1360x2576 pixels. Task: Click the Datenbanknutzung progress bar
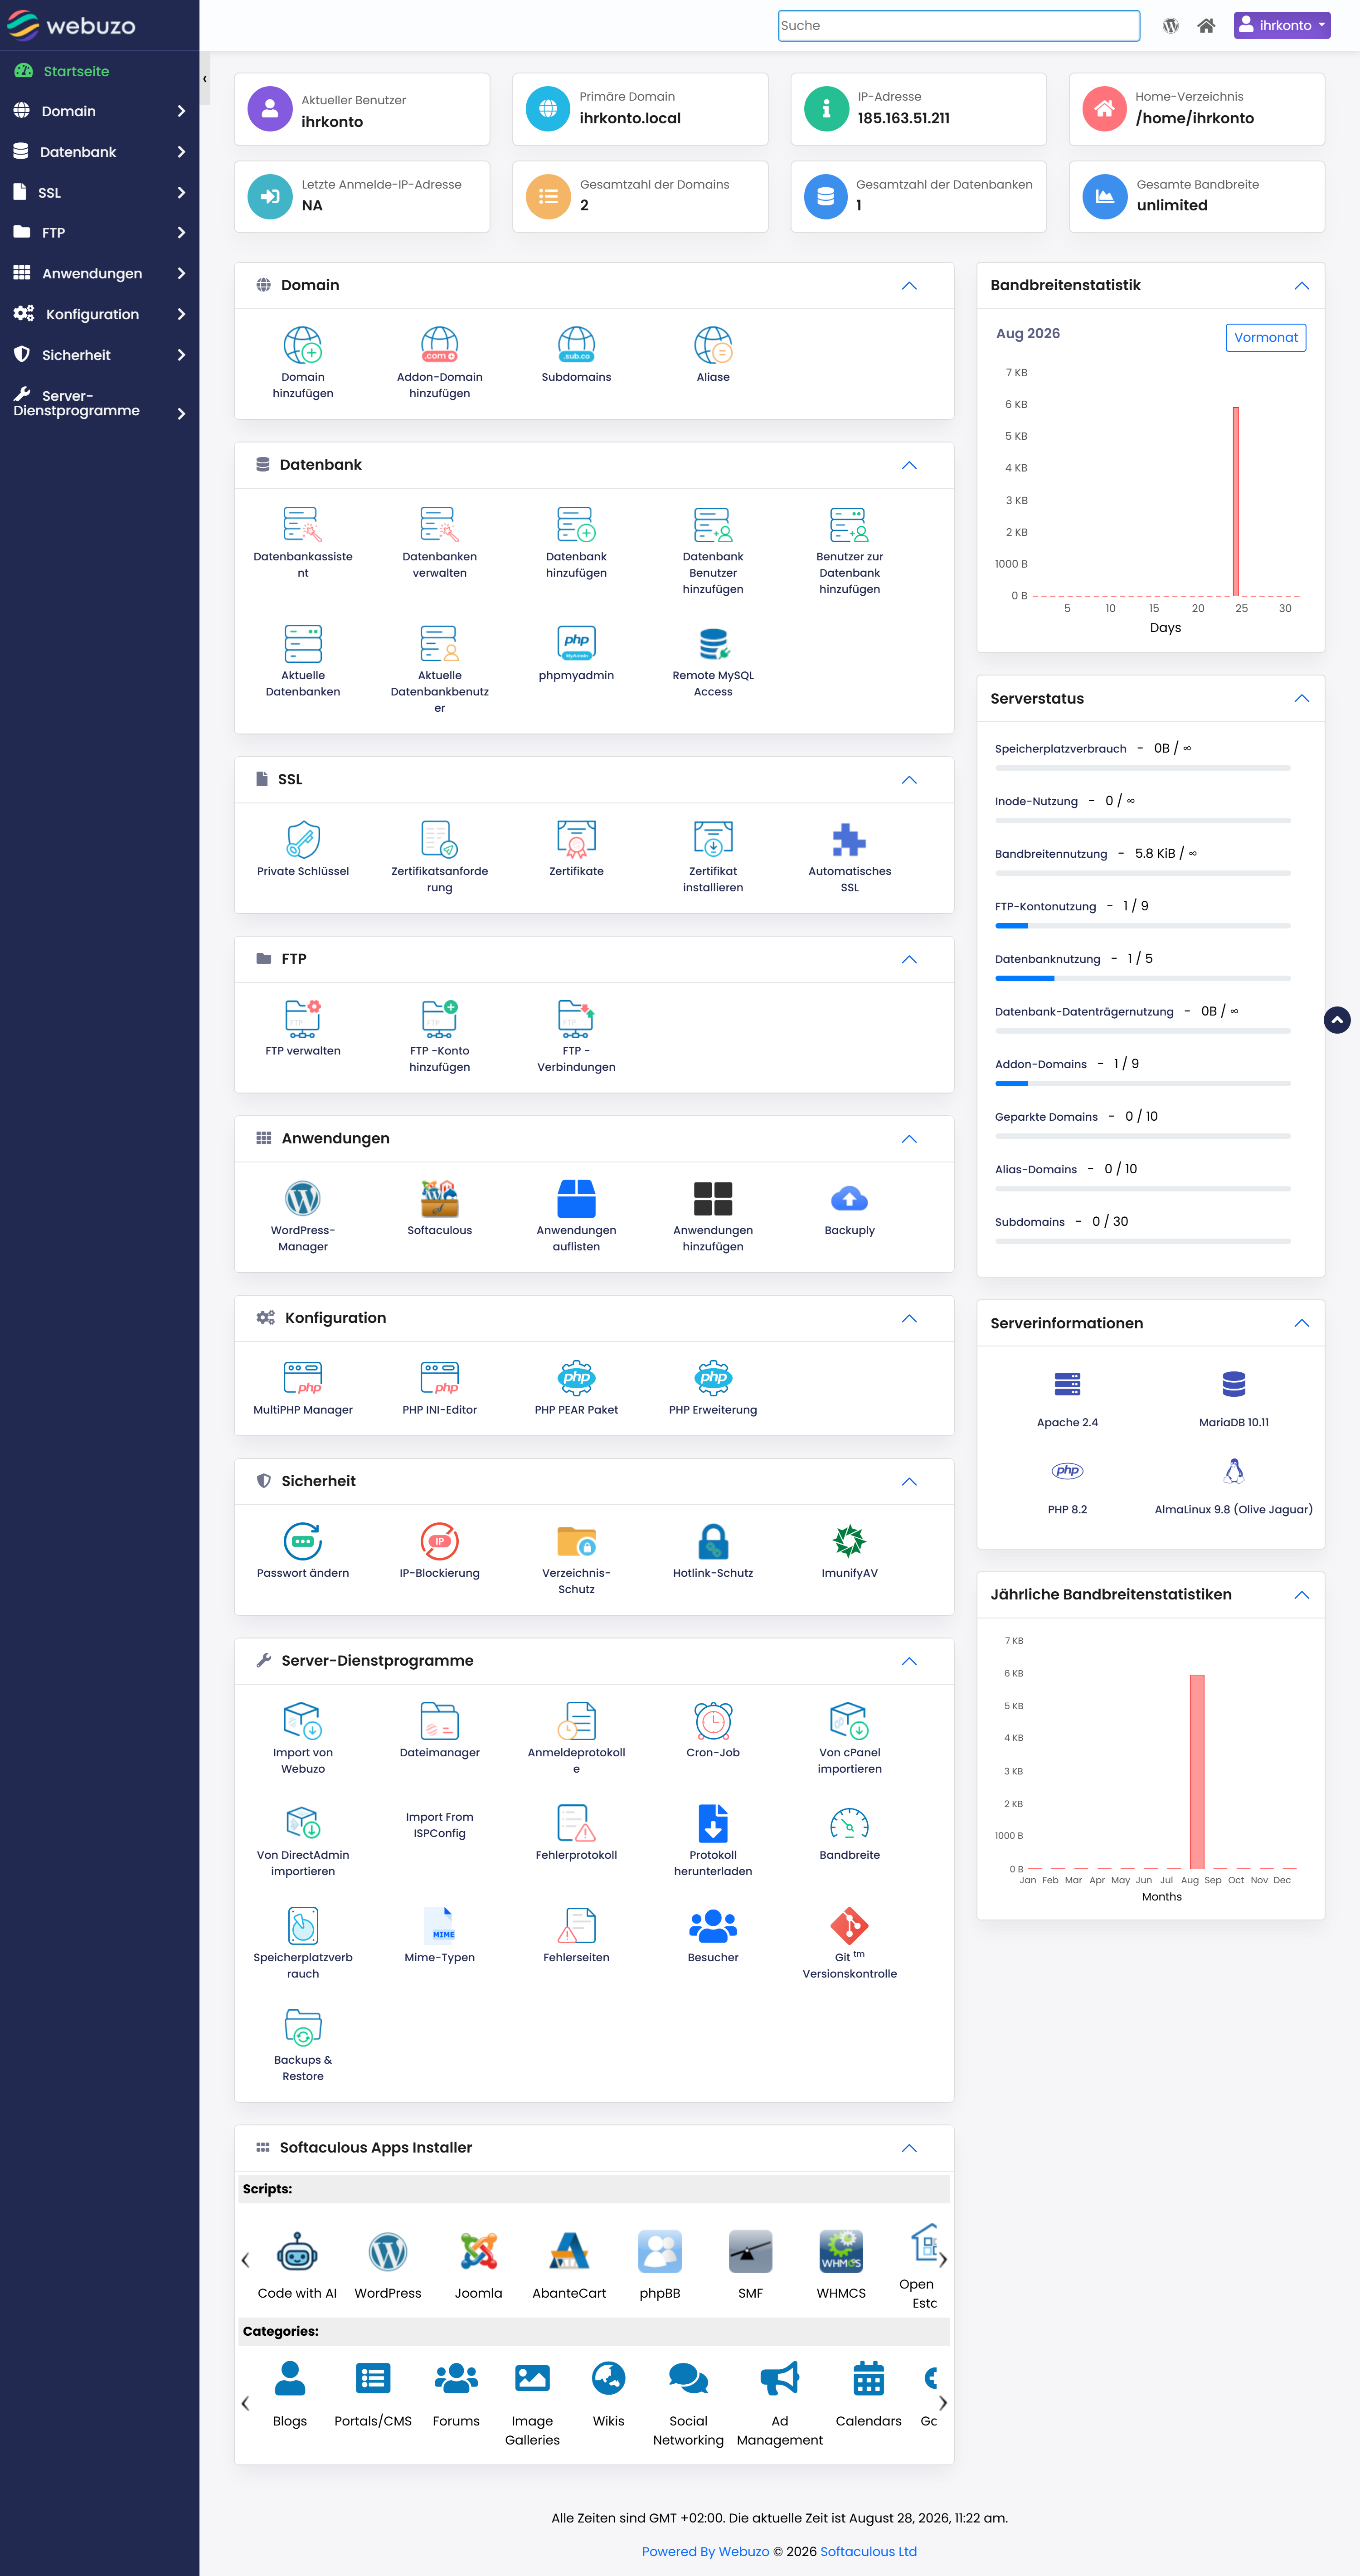(1142, 978)
